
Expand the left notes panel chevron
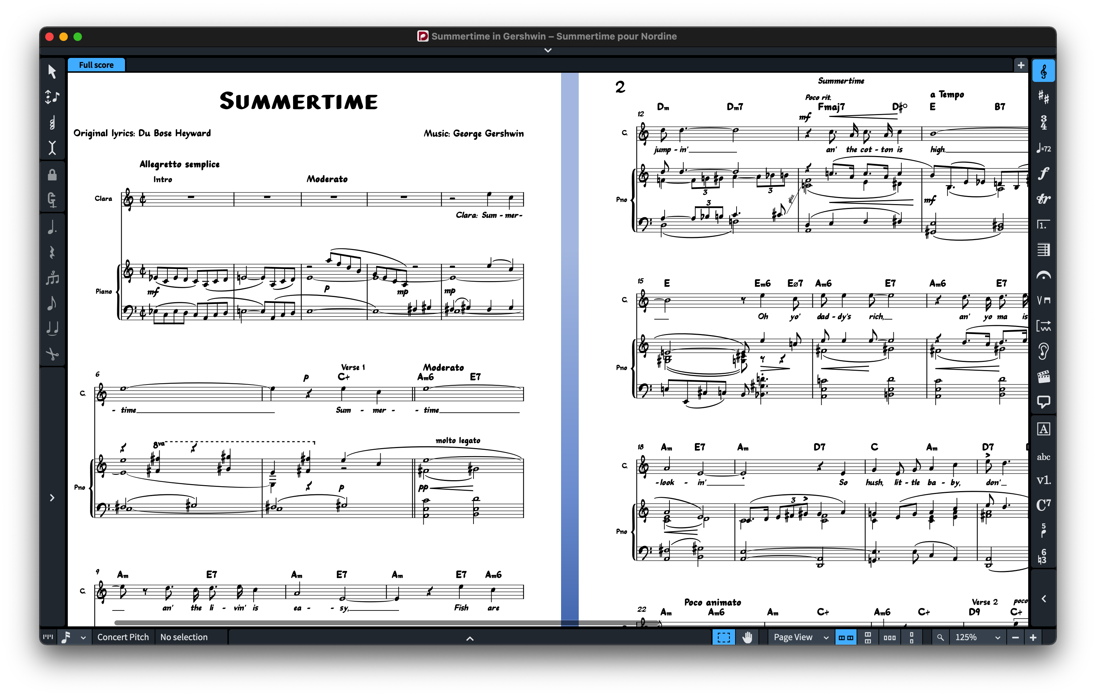pos(52,498)
